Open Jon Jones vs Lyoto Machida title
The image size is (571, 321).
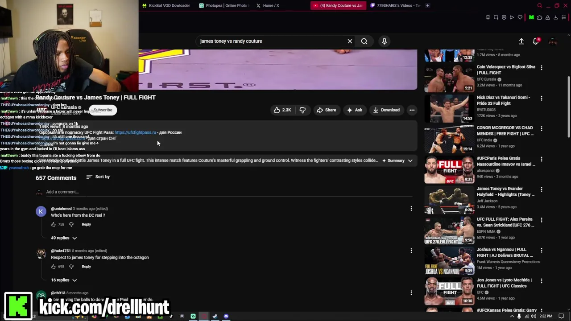tap(504, 283)
